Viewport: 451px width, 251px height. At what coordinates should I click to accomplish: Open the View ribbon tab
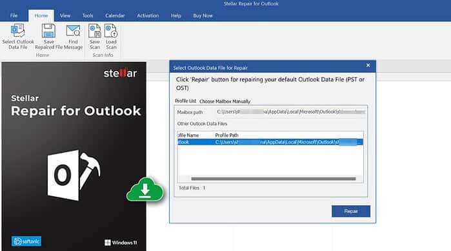[x=65, y=15]
